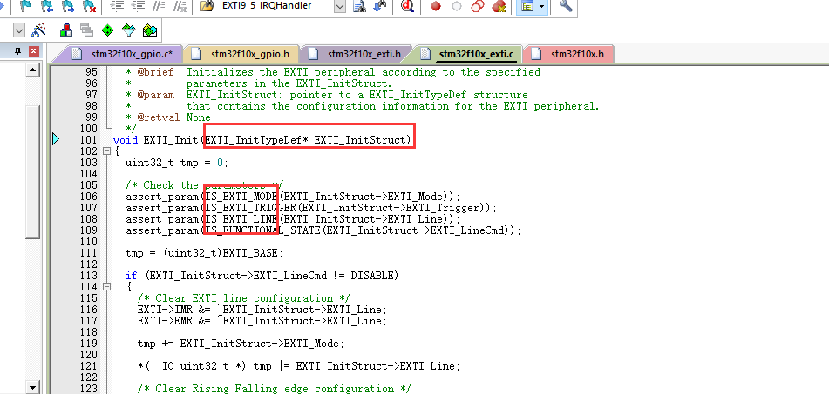
Task: Click '@retval None' comment on line 99
Action: [x=174, y=117]
